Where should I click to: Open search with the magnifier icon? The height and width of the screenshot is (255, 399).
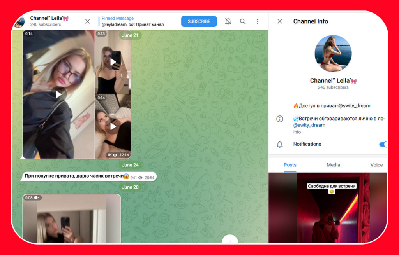[243, 21]
